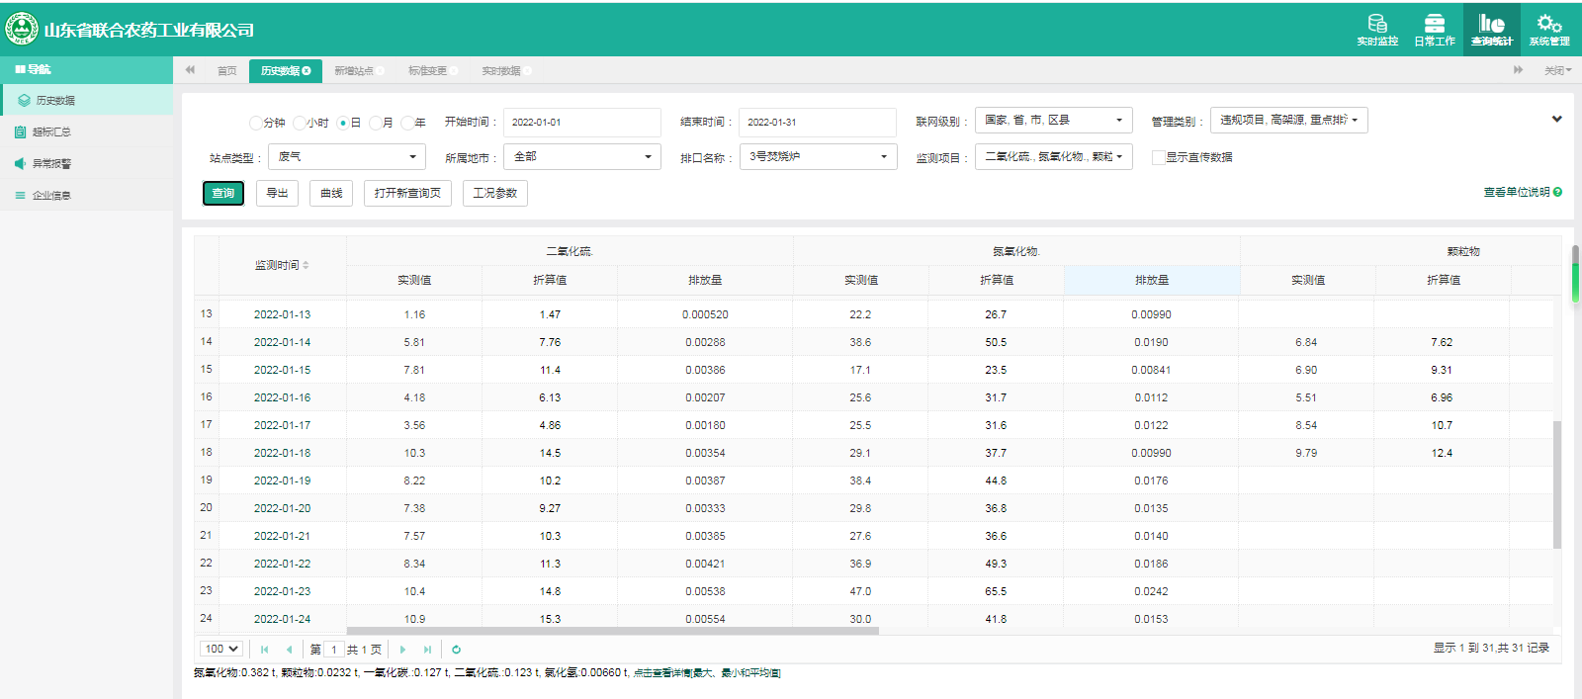Select the 月 monthly radio button
The width and height of the screenshot is (1582, 699).
376,123
